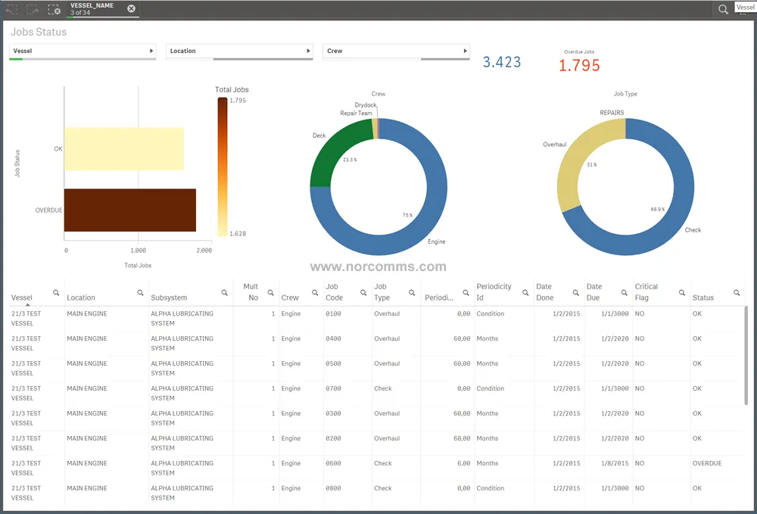Screen dimensions: 757x514
Task: Open search in the Job Type column
Action: [411, 292]
